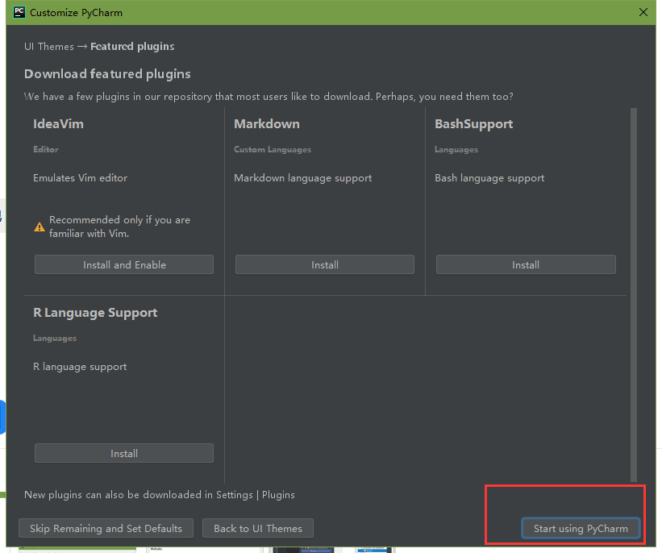Close the Customize PyCharm dialog
662x553 pixels.
click(643, 12)
